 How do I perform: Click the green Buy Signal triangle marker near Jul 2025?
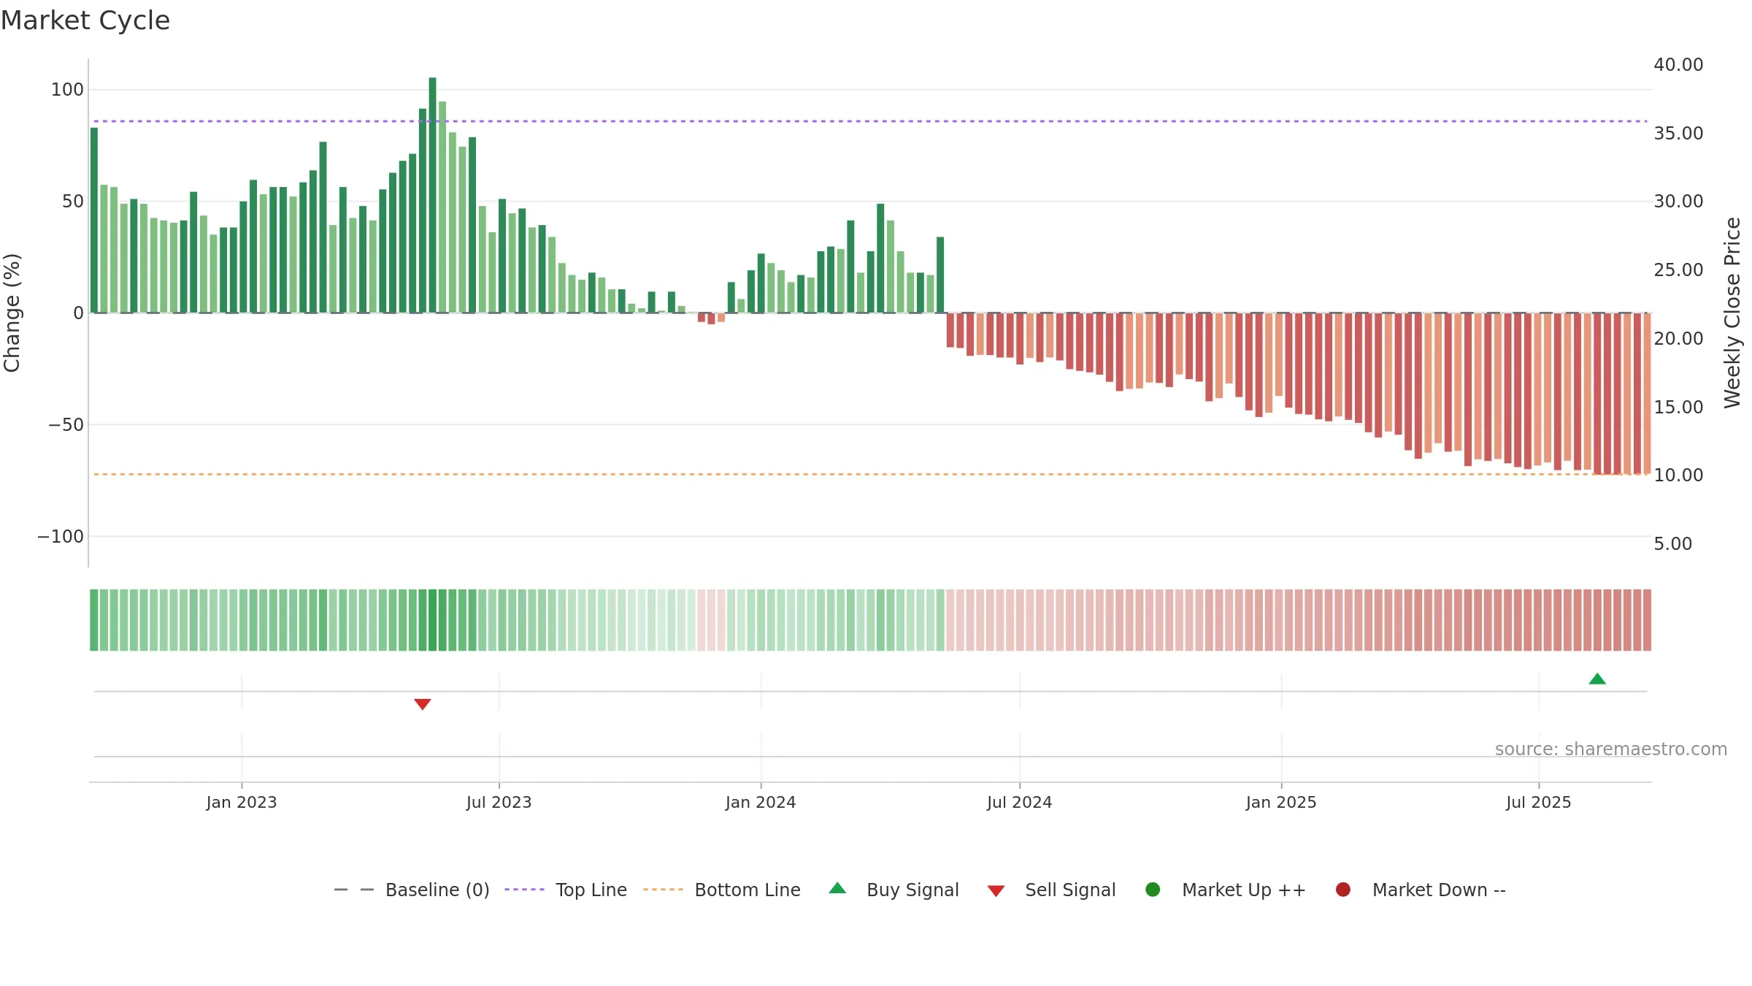(1597, 679)
